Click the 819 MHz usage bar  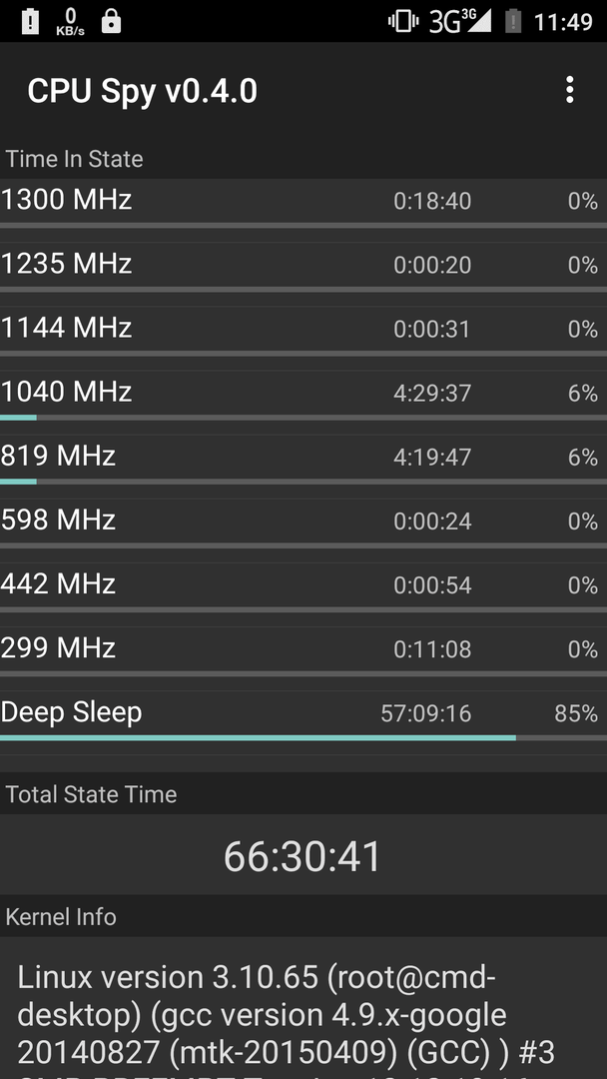(x=303, y=482)
